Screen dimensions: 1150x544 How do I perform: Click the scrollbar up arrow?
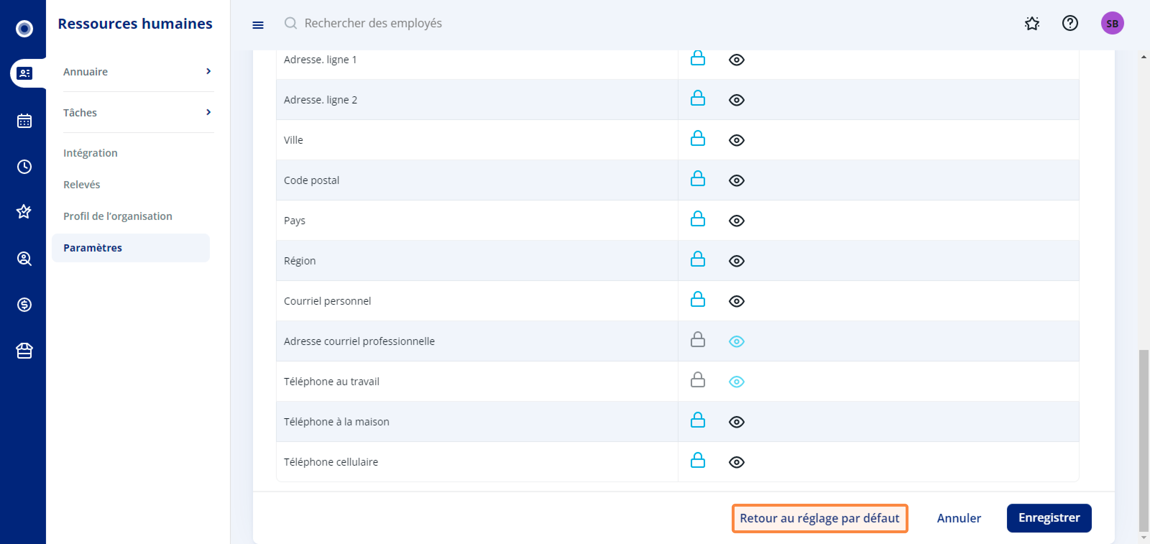(x=1143, y=57)
